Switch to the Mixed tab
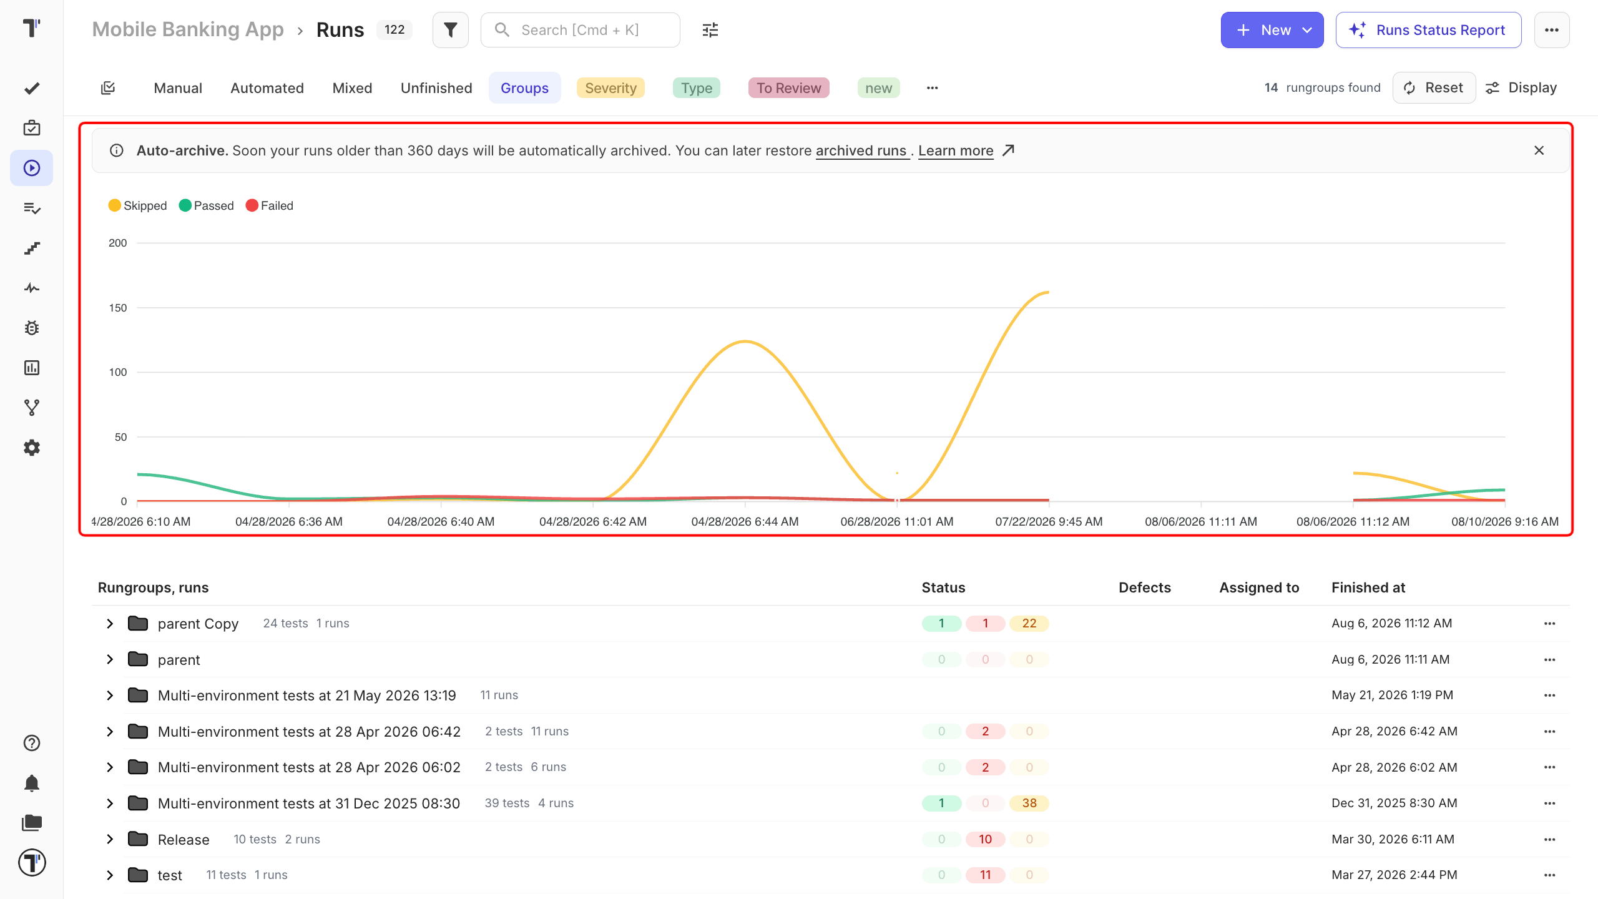 352,88
